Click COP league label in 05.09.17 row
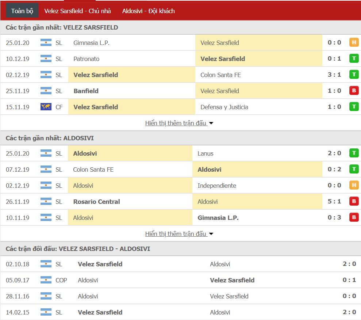This screenshot has height=320, width=361. pos(61,280)
